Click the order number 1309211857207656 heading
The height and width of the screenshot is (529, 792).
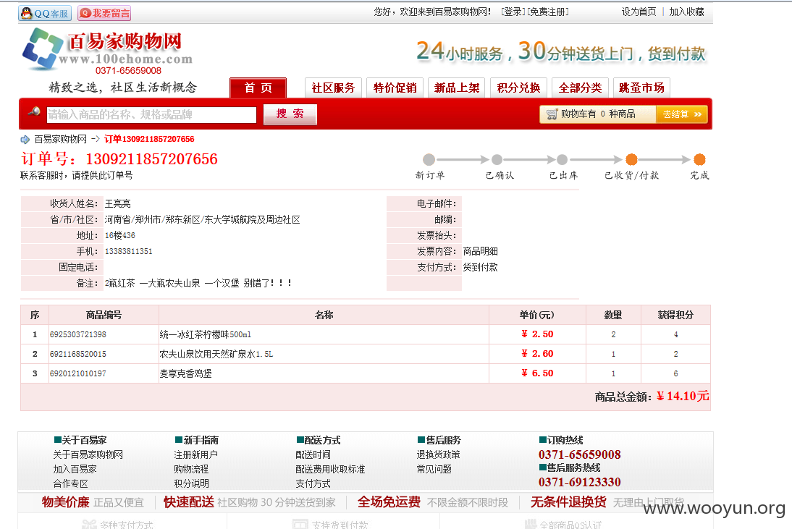coord(151,159)
